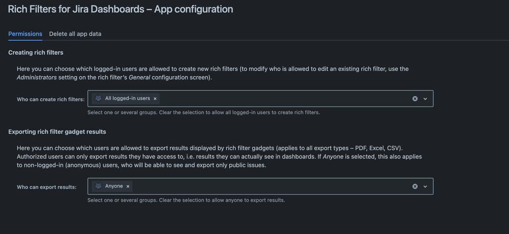Click the 'Who can create rich filters:' label
Viewport: 509px width, 234px height.
50,99
